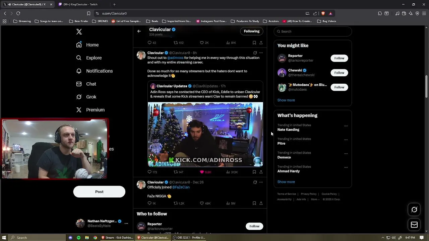Open the Brave Rewards triangle icon
Image resolution: width=429 pixels, height=241 pixels.
click(330, 13)
